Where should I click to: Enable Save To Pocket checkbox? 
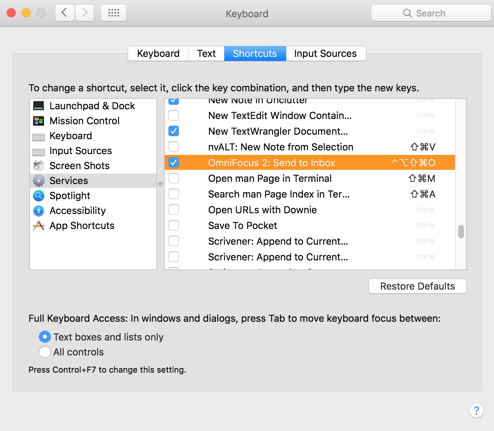174,225
